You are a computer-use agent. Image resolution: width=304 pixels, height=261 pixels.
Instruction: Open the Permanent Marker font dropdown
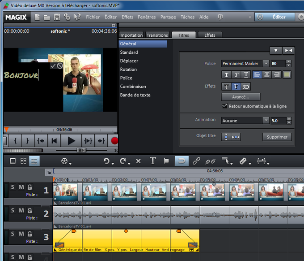click(266, 63)
